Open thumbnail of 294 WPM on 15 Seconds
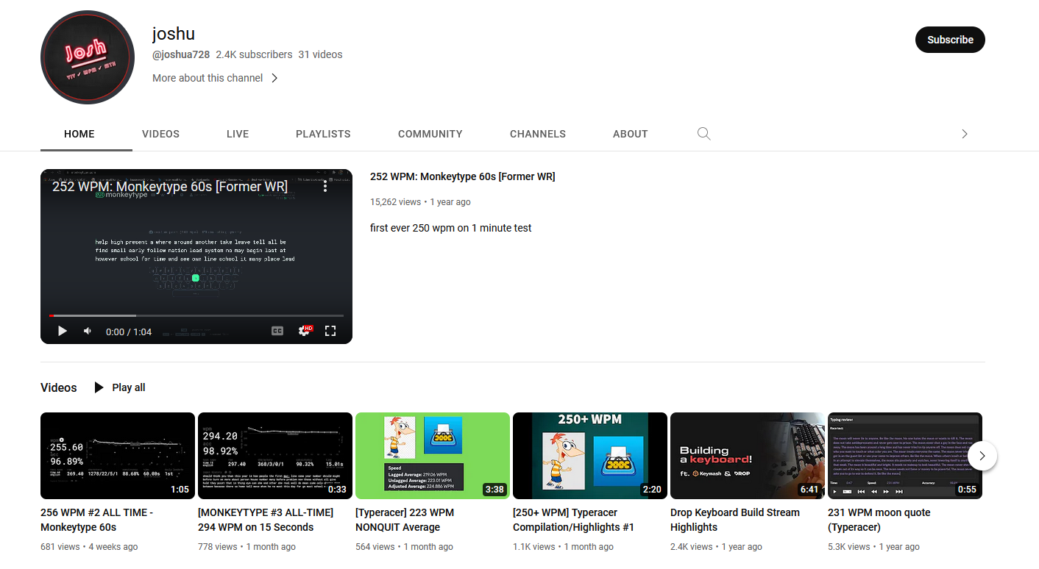 [275, 456]
